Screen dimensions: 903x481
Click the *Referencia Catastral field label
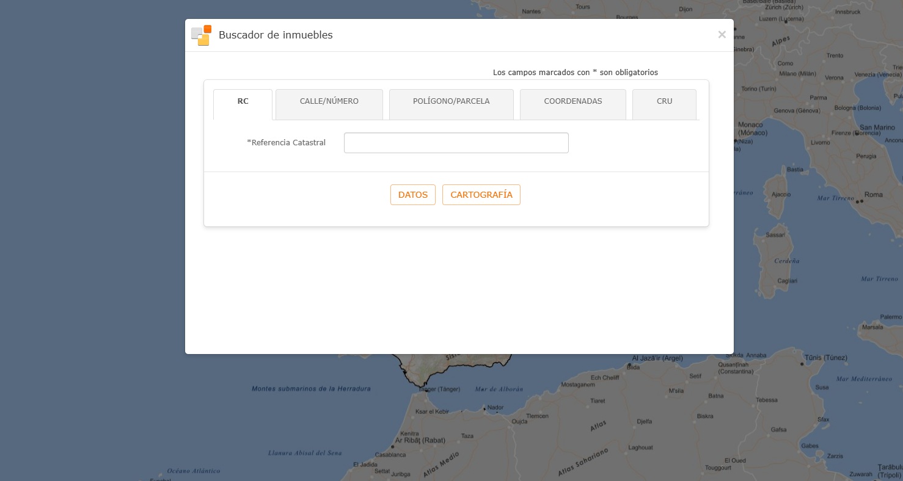[x=286, y=143]
